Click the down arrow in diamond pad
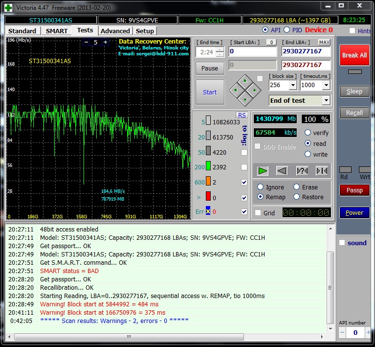Screen dimensions: 375x347 tap(245, 99)
